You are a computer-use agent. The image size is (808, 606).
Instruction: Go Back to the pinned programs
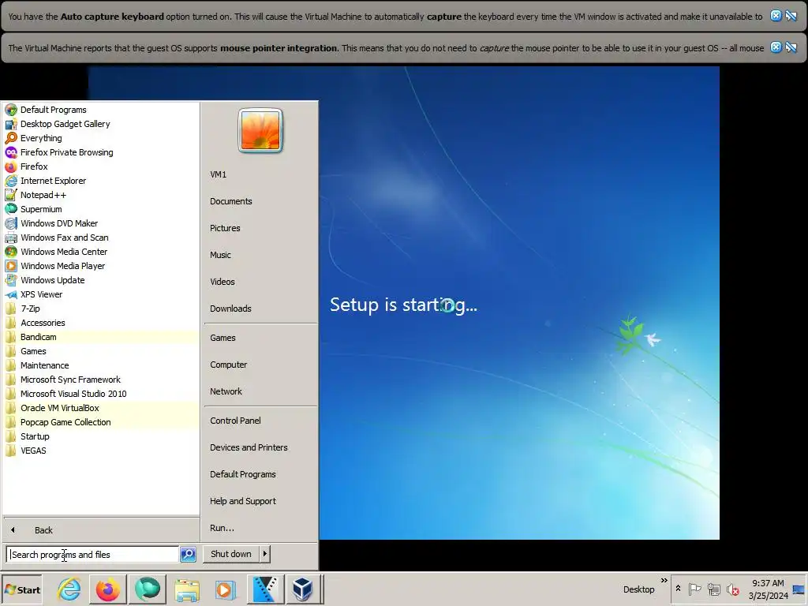point(100,529)
